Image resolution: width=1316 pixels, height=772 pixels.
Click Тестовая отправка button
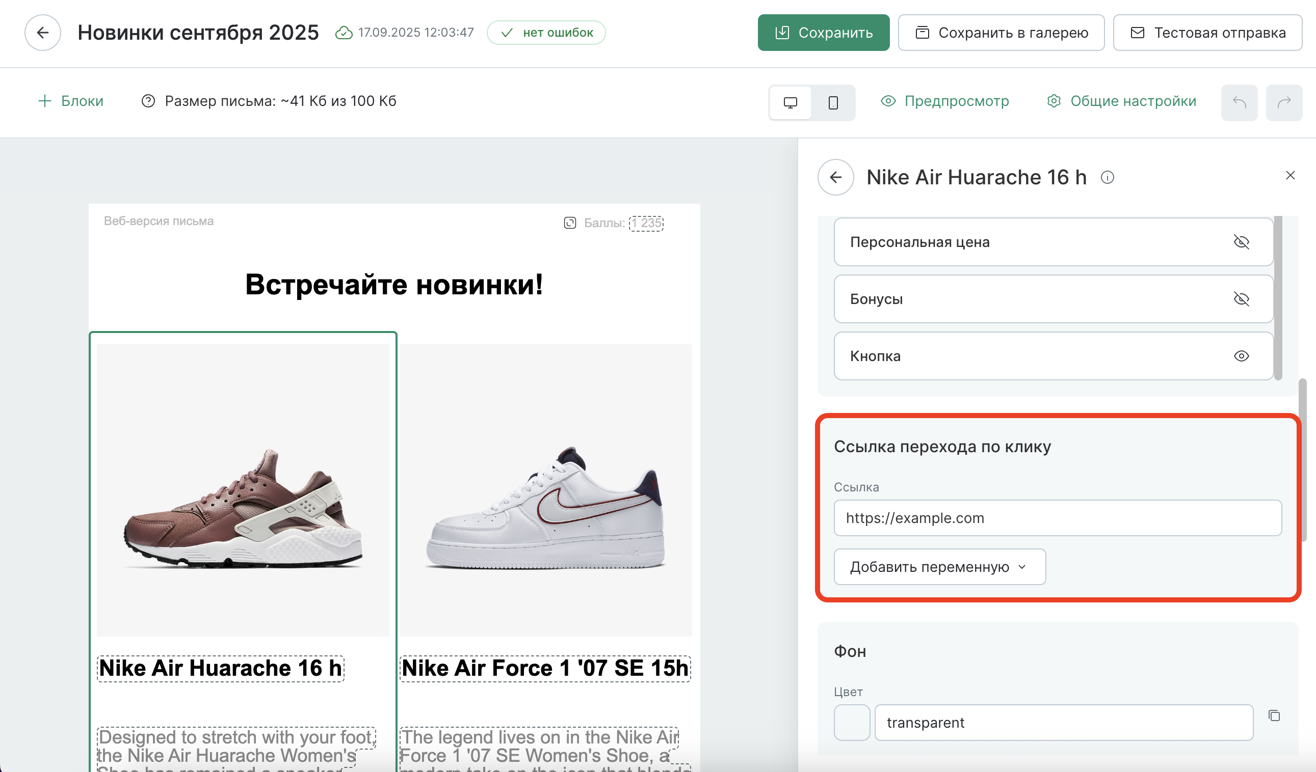click(1207, 33)
